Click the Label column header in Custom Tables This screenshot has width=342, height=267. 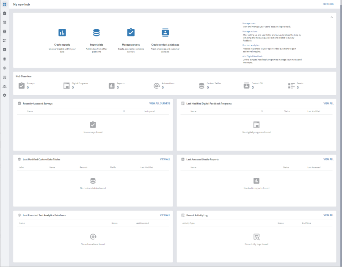coord(22,168)
